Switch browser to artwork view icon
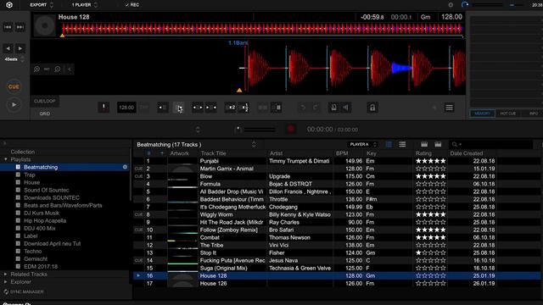Screen dimensions: 543x305 (x=389, y=144)
